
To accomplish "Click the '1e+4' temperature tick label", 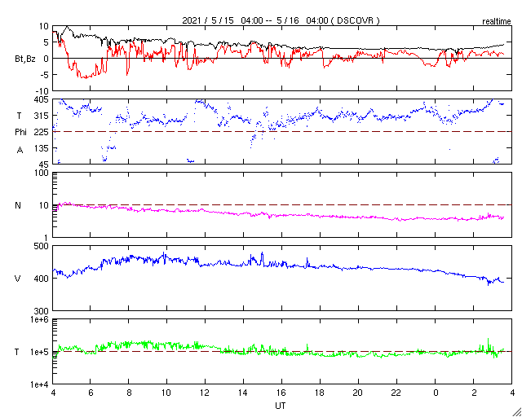I will [x=39, y=384].
